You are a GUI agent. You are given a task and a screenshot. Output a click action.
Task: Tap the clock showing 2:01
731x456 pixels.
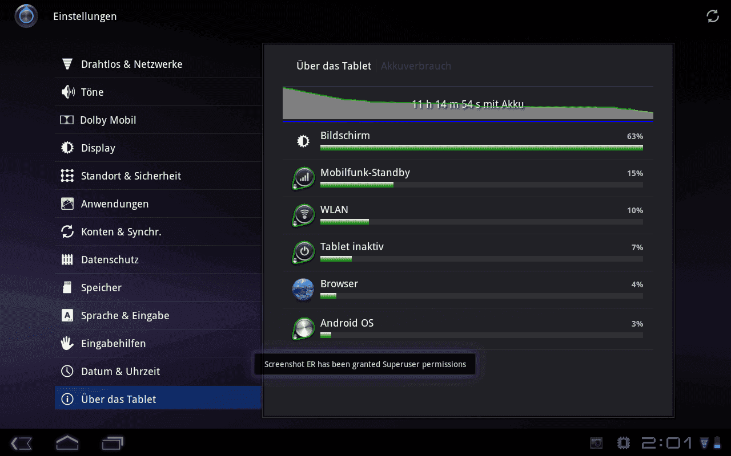coord(666,443)
